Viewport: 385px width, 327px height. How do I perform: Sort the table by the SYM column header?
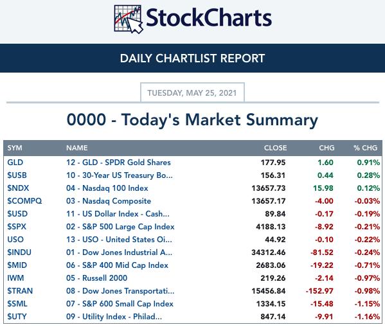(x=15, y=148)
